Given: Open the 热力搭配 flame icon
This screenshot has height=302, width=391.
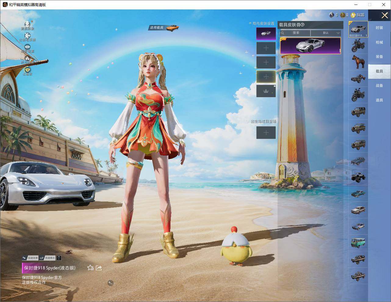Looking at the screenshot, I should tap(27, 58).
